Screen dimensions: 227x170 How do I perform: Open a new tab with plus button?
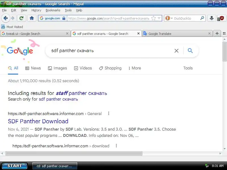point(217,33)
